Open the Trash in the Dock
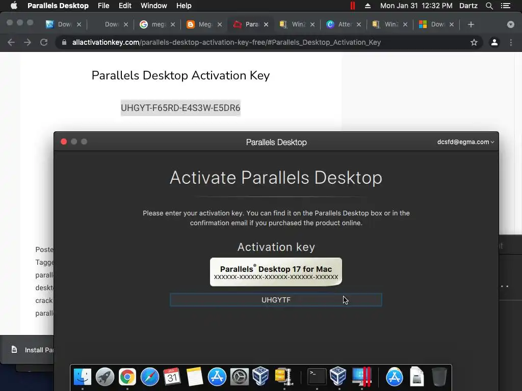This screenshot has width=522, height=391. click(439, 377)
